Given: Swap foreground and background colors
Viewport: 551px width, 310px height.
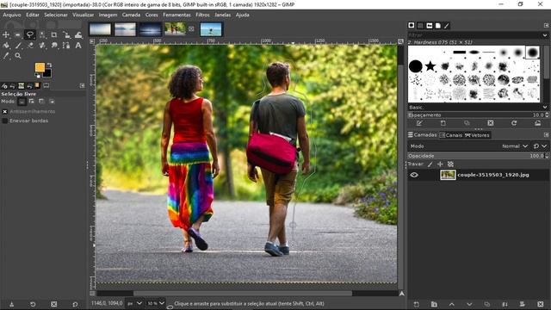Looking at the screenshot, I should click(x=50, y=65).
